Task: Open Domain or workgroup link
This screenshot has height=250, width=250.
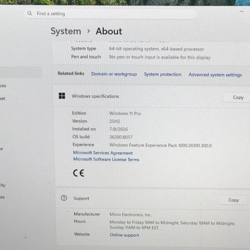Action: pos(114,74)
